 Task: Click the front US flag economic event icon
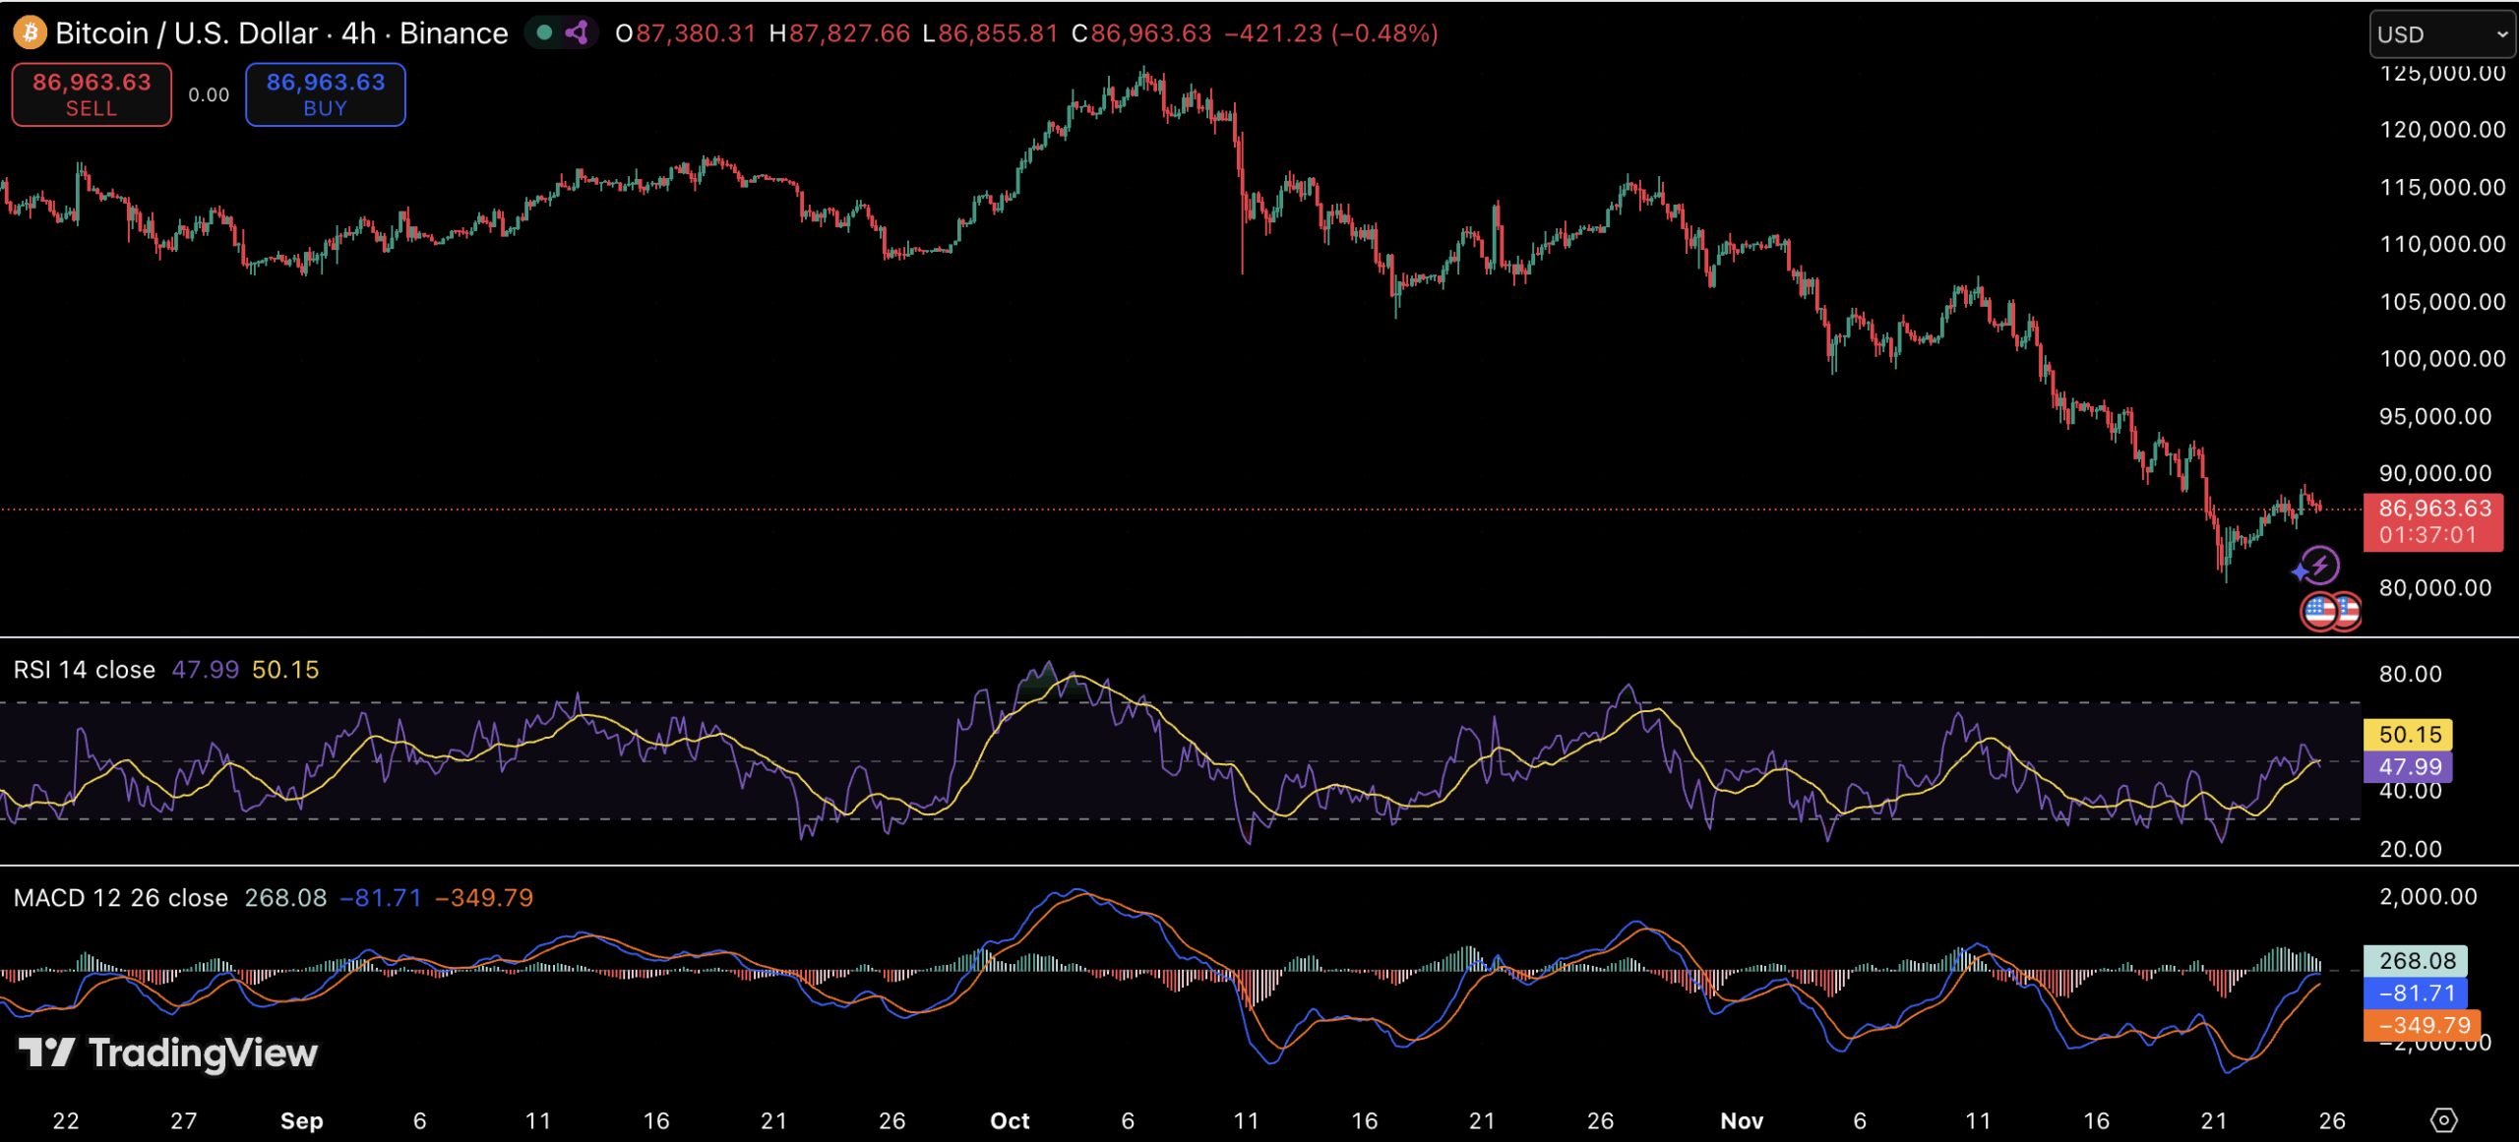[x=2319, y=612]
